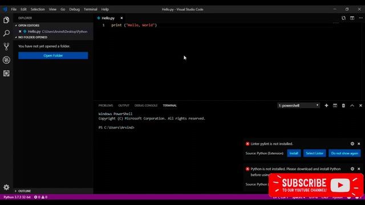
Task: Open the terminal selector powershell dropdown
Action: 298,105
